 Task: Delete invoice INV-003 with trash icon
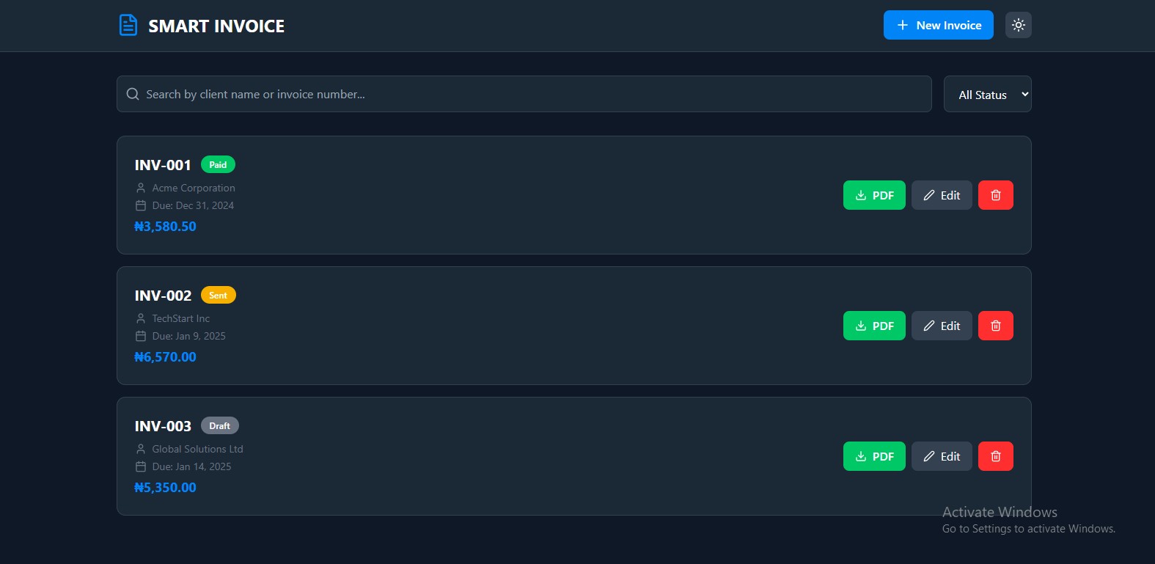pyautogui.click(x=996, y=456)
